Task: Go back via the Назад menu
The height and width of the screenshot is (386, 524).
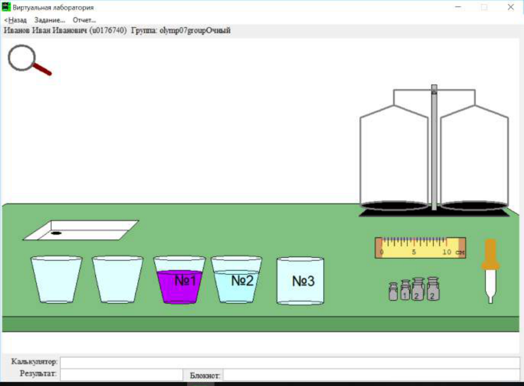Action: 15,20
